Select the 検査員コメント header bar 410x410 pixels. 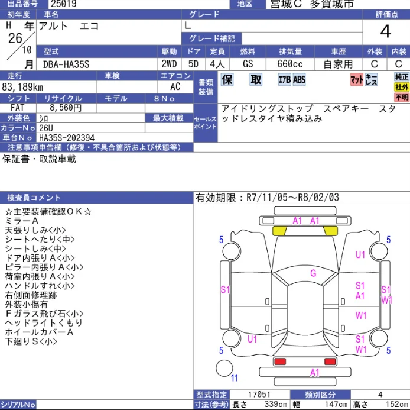(96, 198)
